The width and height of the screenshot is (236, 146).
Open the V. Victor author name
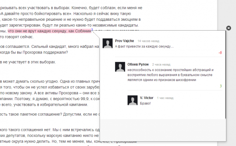146,98
